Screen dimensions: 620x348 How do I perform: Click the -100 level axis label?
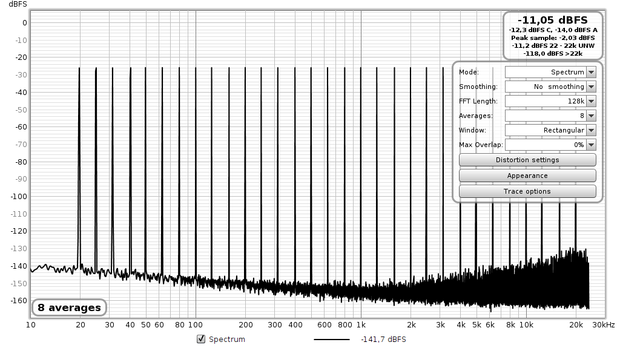click(19, 197)
